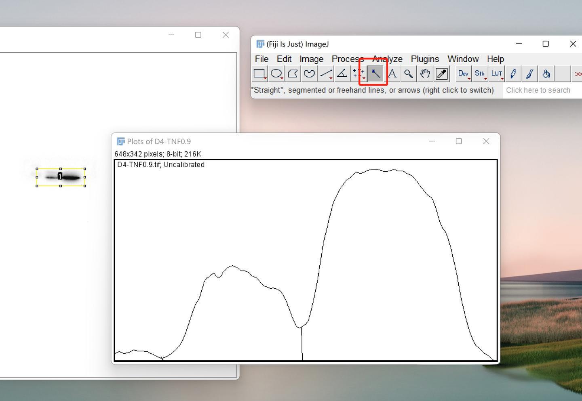
Task: Pick the Flood fill bucket tool
Action: tap(546, 74)
